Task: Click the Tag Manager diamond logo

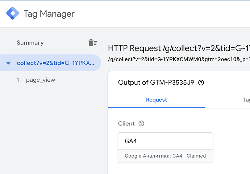Action: pos(13,13)
